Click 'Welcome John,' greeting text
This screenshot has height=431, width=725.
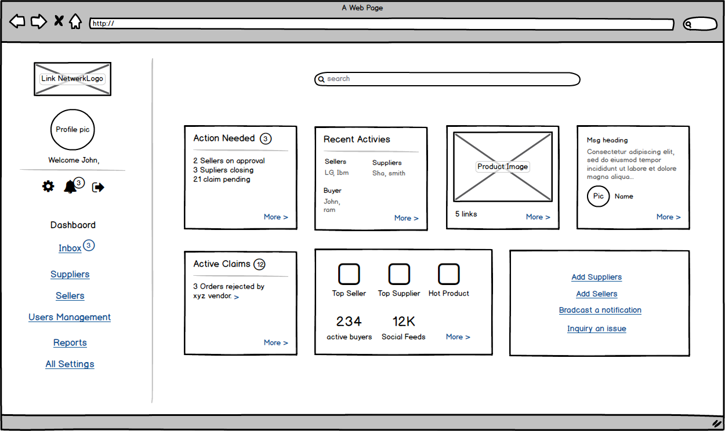[74, 160]
